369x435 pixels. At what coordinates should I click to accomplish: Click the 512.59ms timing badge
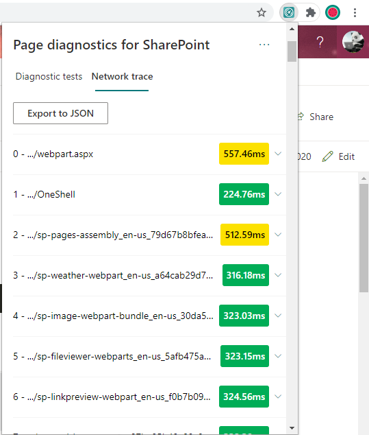(x=244, y=235)
